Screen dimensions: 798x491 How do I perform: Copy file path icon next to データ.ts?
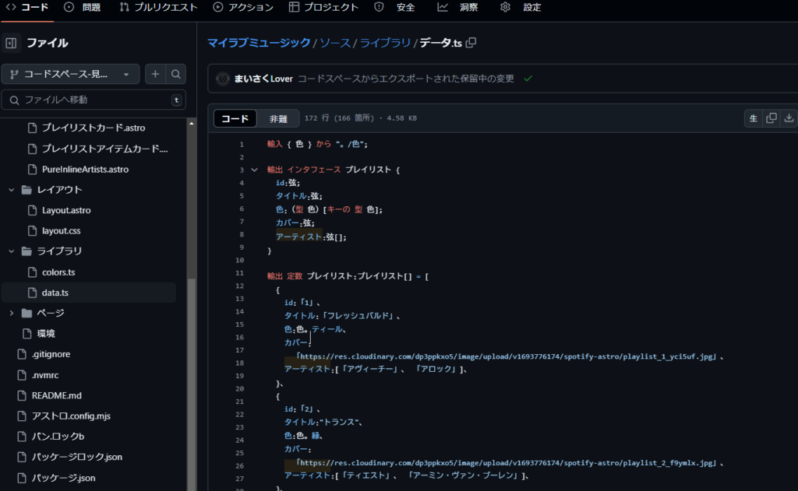point(471,43)
